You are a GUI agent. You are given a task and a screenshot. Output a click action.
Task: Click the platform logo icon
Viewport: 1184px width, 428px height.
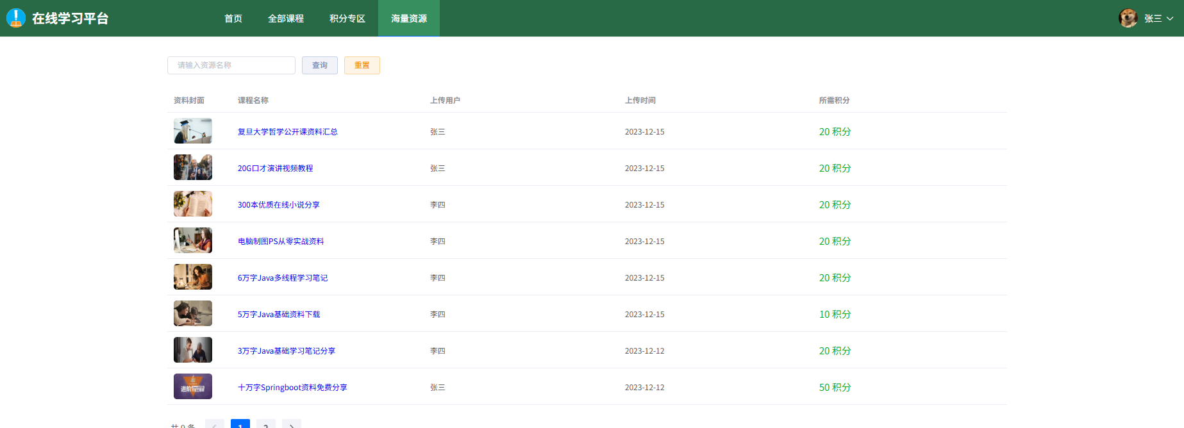[15, 18]
